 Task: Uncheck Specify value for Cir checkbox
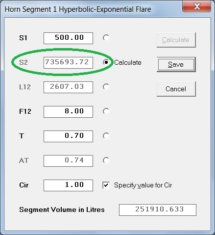(x=106, y=185)
